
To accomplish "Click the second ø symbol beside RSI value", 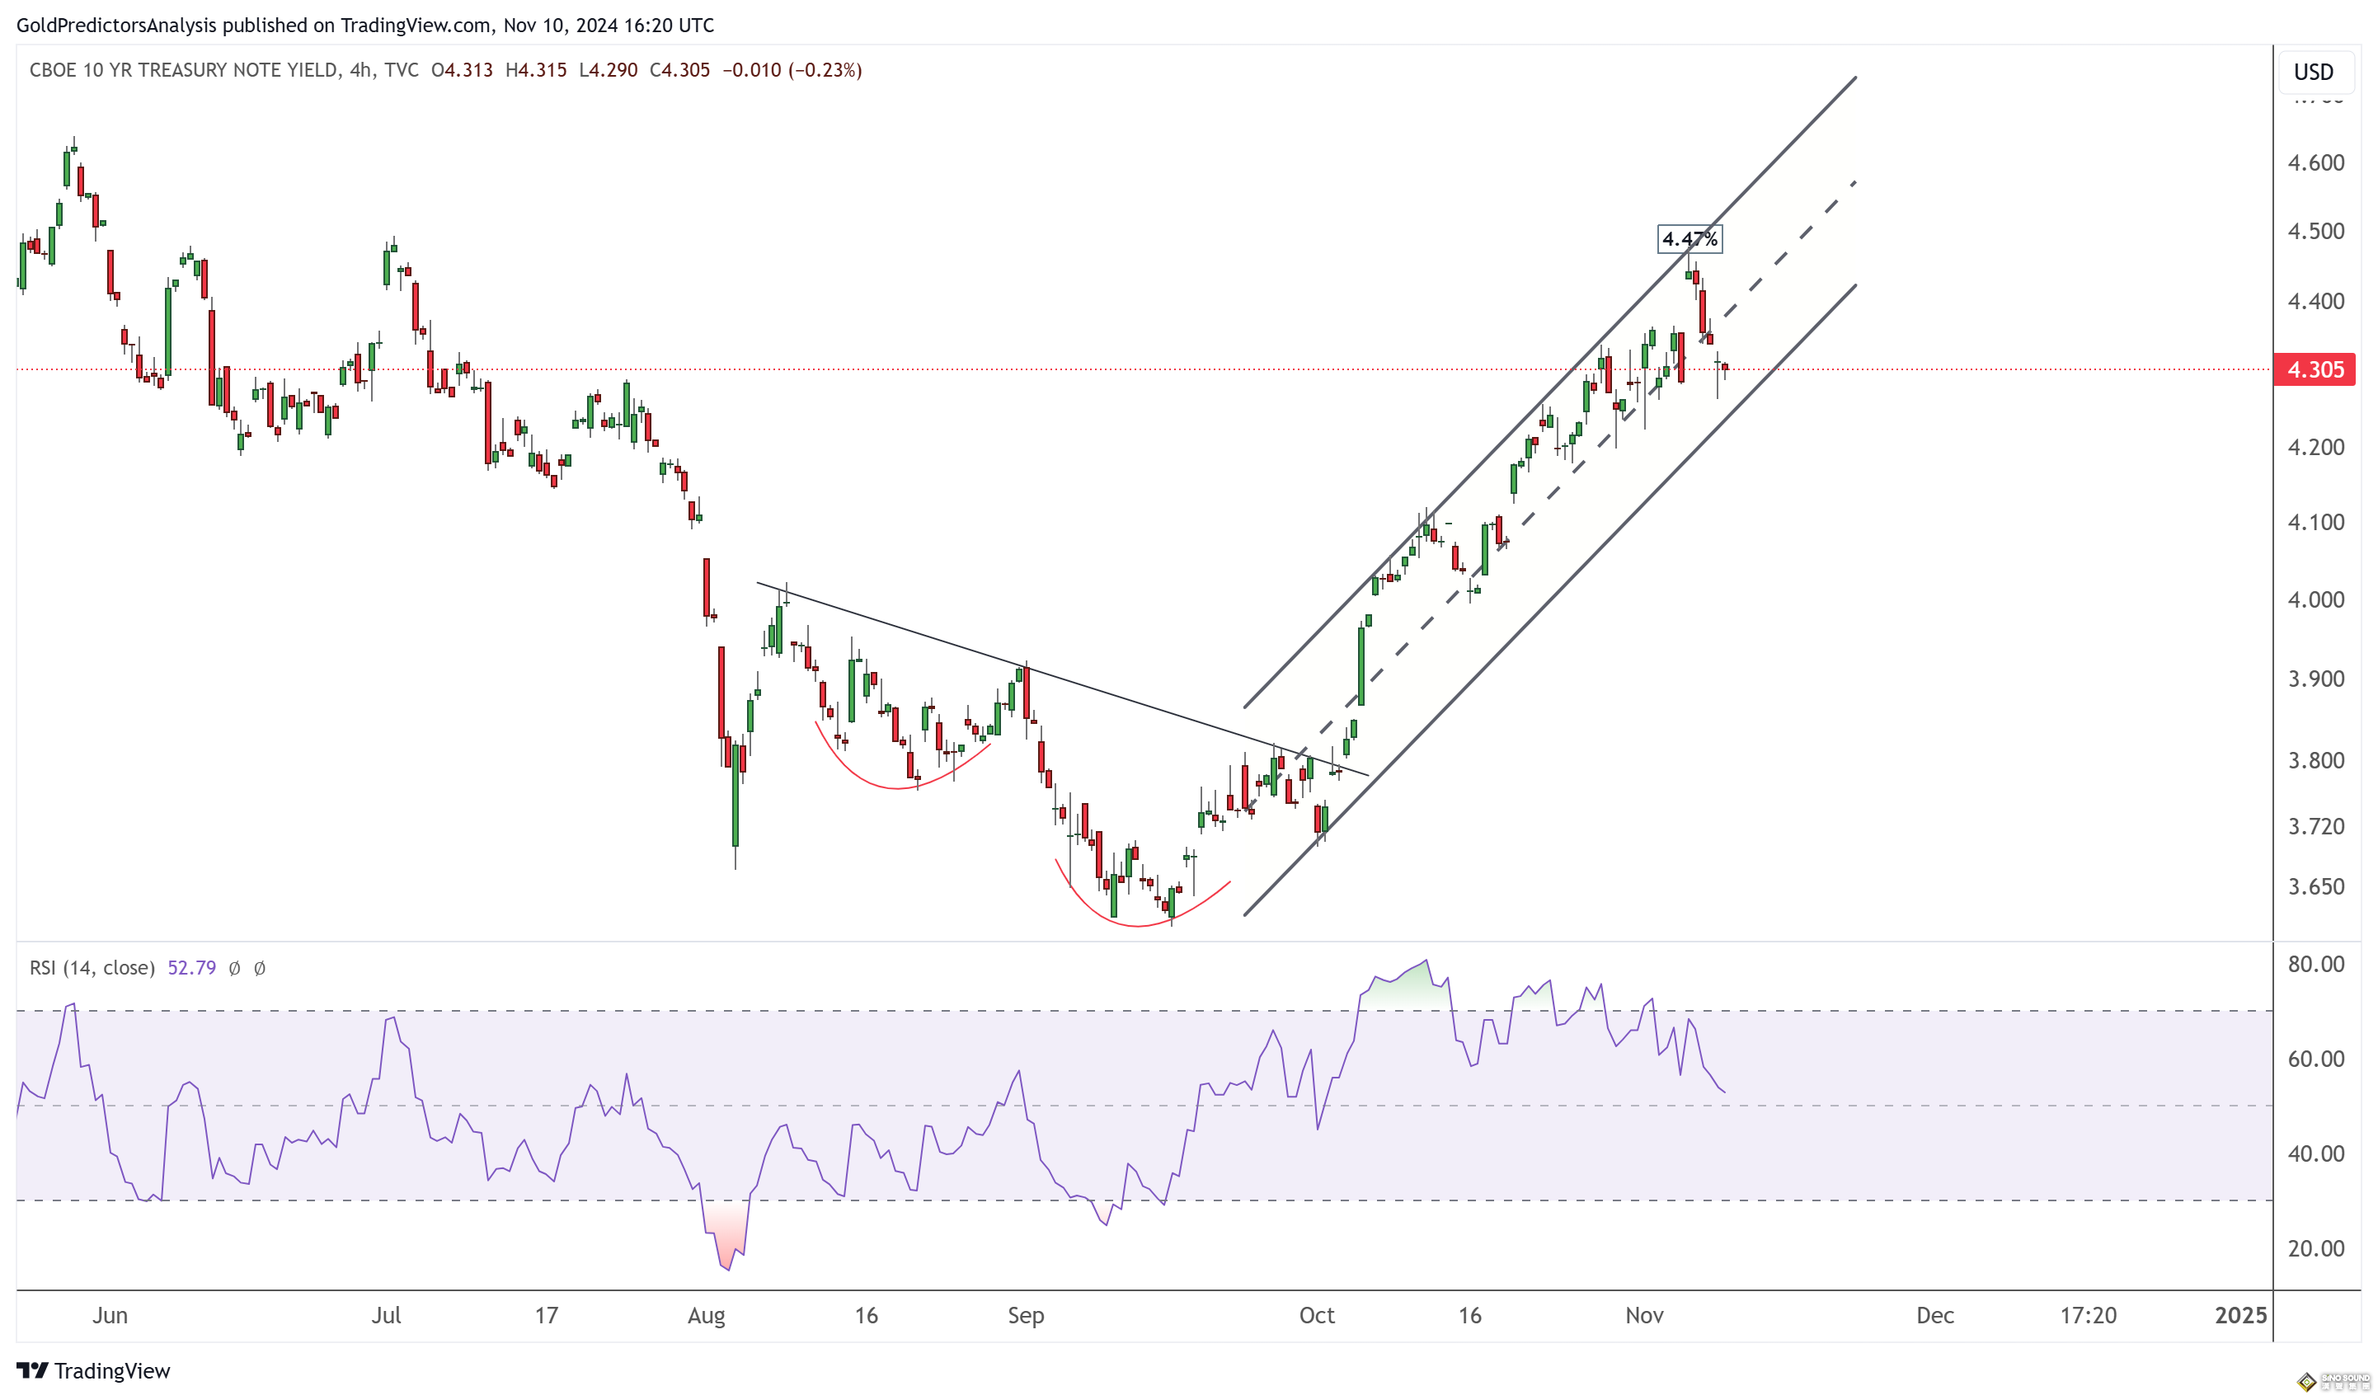I will 261,968.
